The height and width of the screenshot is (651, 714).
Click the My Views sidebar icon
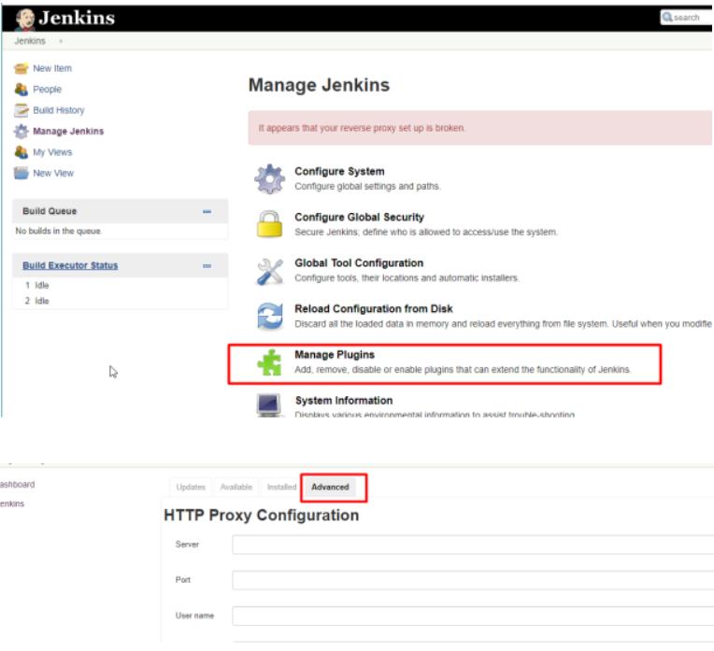click(x=21, y=152)
